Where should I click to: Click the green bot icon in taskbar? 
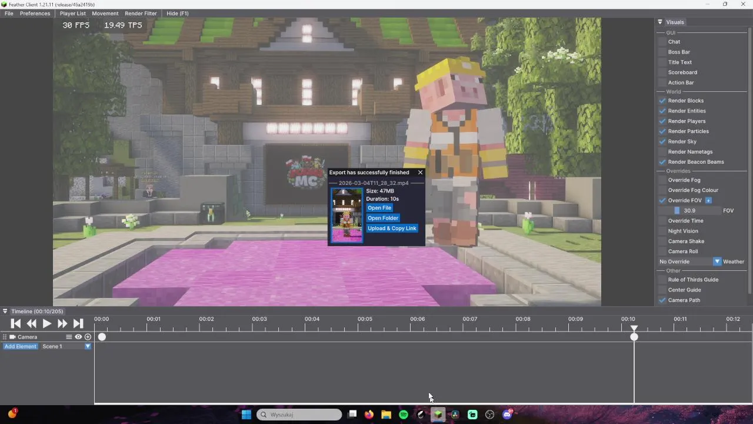click(x=472, y=415)
